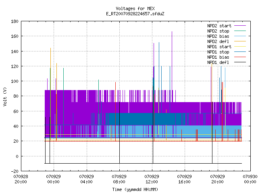
Task: Click the purple NPD2 start legend line
Action: point(240,26)
